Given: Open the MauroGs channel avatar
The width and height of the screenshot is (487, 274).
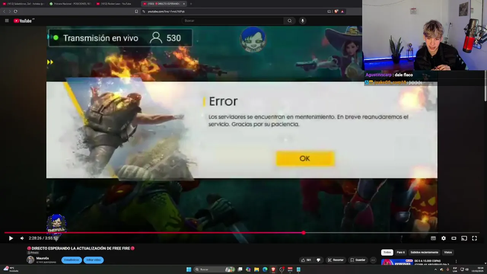Looking at the screenshot, I should (x=30, y=260).
